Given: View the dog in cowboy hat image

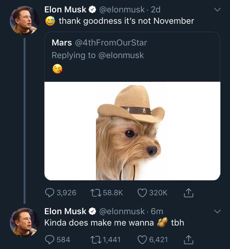Looking at the screenshot, I should point(132,131).
